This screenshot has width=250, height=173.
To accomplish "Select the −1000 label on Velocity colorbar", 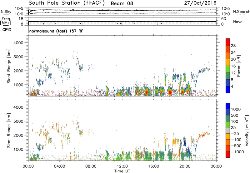I will (237, 152).
